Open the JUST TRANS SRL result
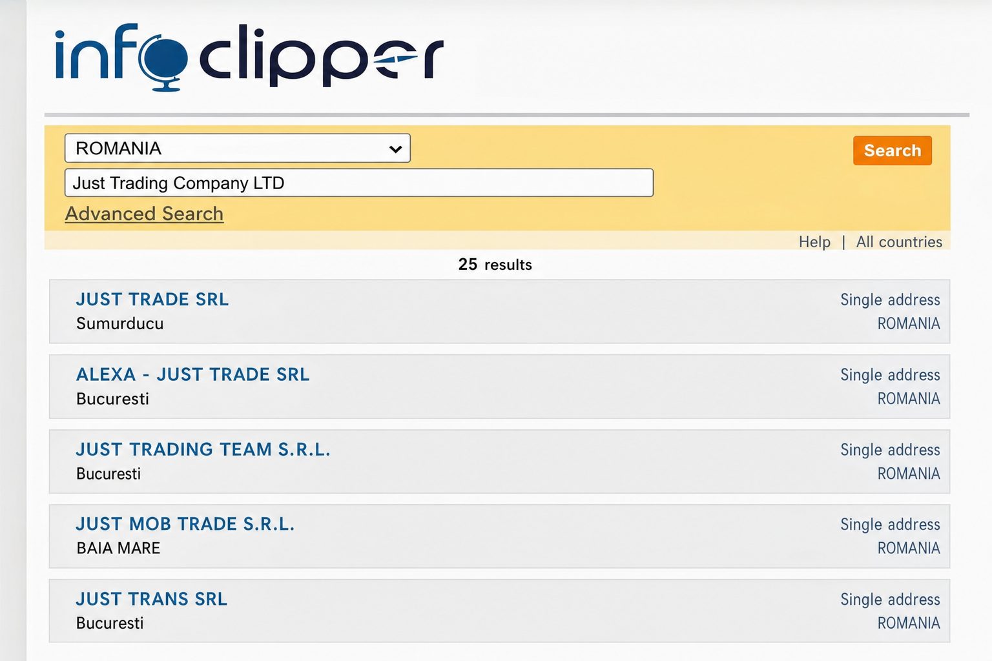This screenshot has width=992, height=661. point(152,599)
